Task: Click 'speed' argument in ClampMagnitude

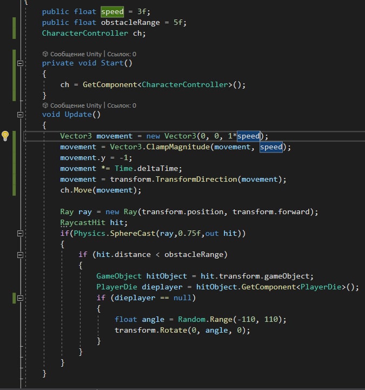Action: (271, 147)
